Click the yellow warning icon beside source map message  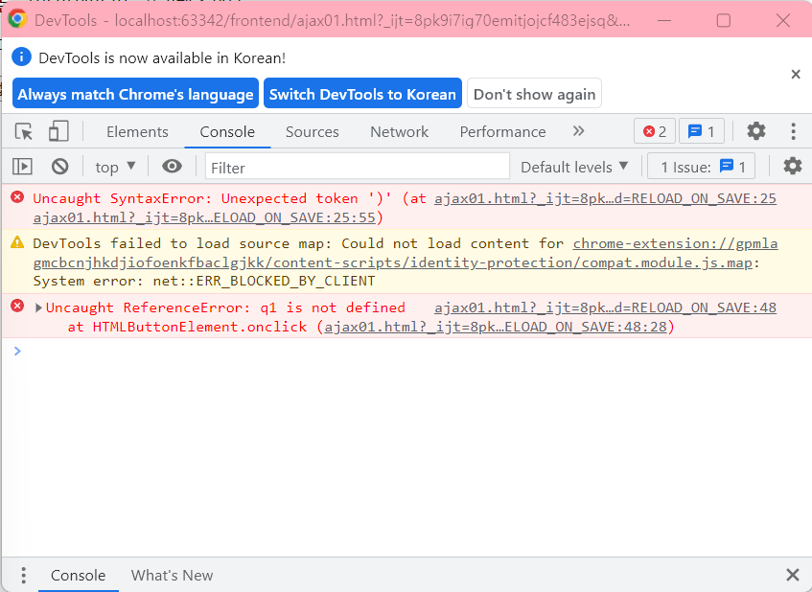[17, 241]
